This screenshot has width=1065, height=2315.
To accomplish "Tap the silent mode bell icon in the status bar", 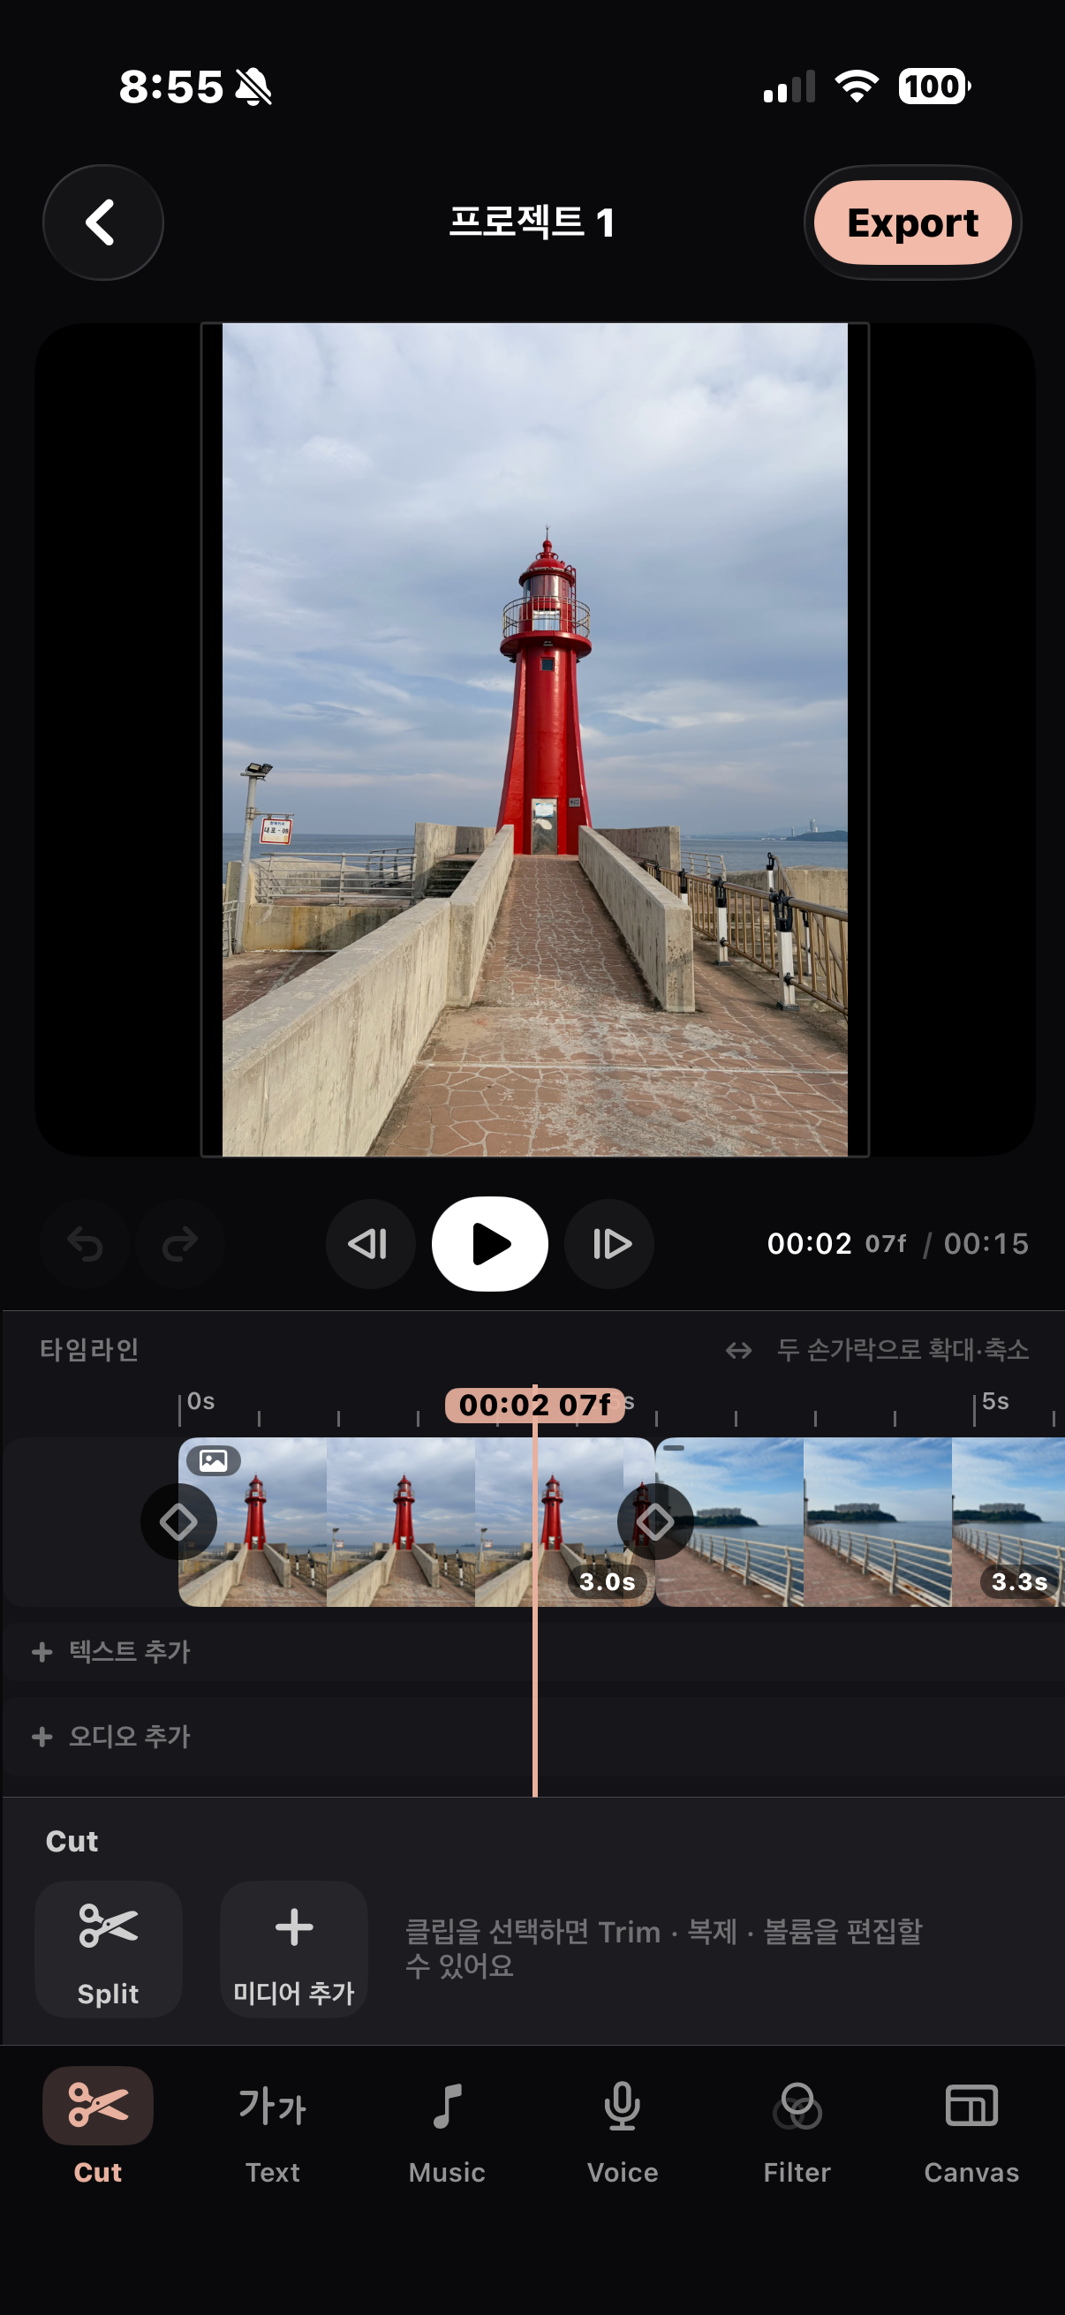I will click(x=253, y=87).
